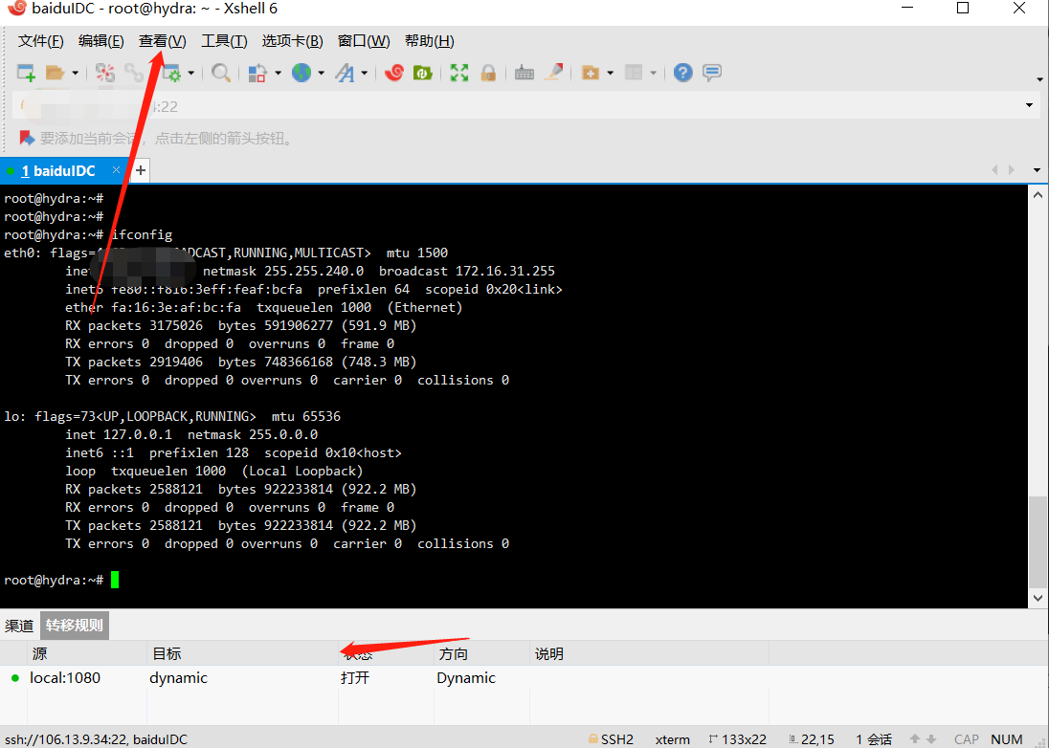
Task: Lock the screen using the padlock icon
Action: click(488, 73)
